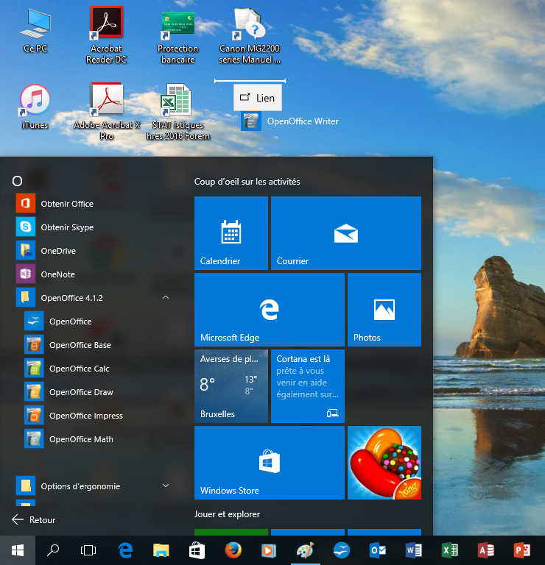Select the Acrobat Reader DC desktop shortcut

click(106, 35)
